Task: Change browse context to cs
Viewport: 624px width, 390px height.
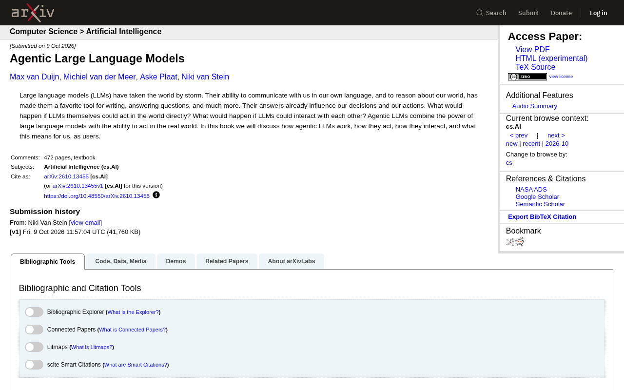Action: point(509,163)
